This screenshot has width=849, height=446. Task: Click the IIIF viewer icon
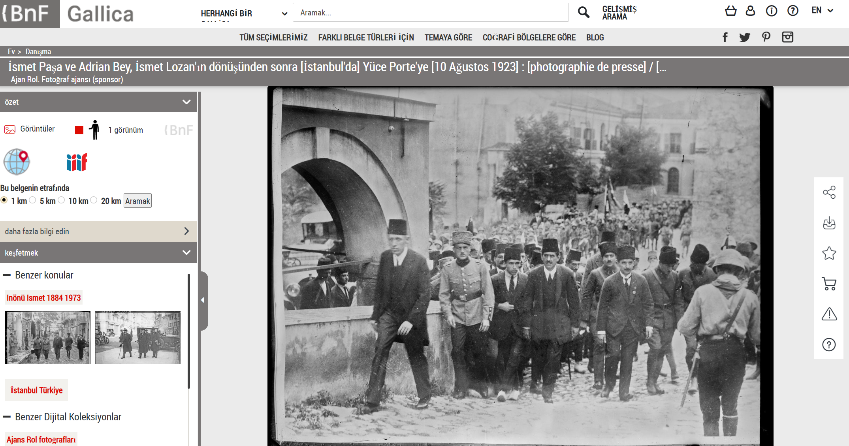pos(77,162)
